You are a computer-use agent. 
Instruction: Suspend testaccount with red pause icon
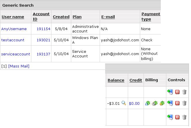click(x=177, y=103)
